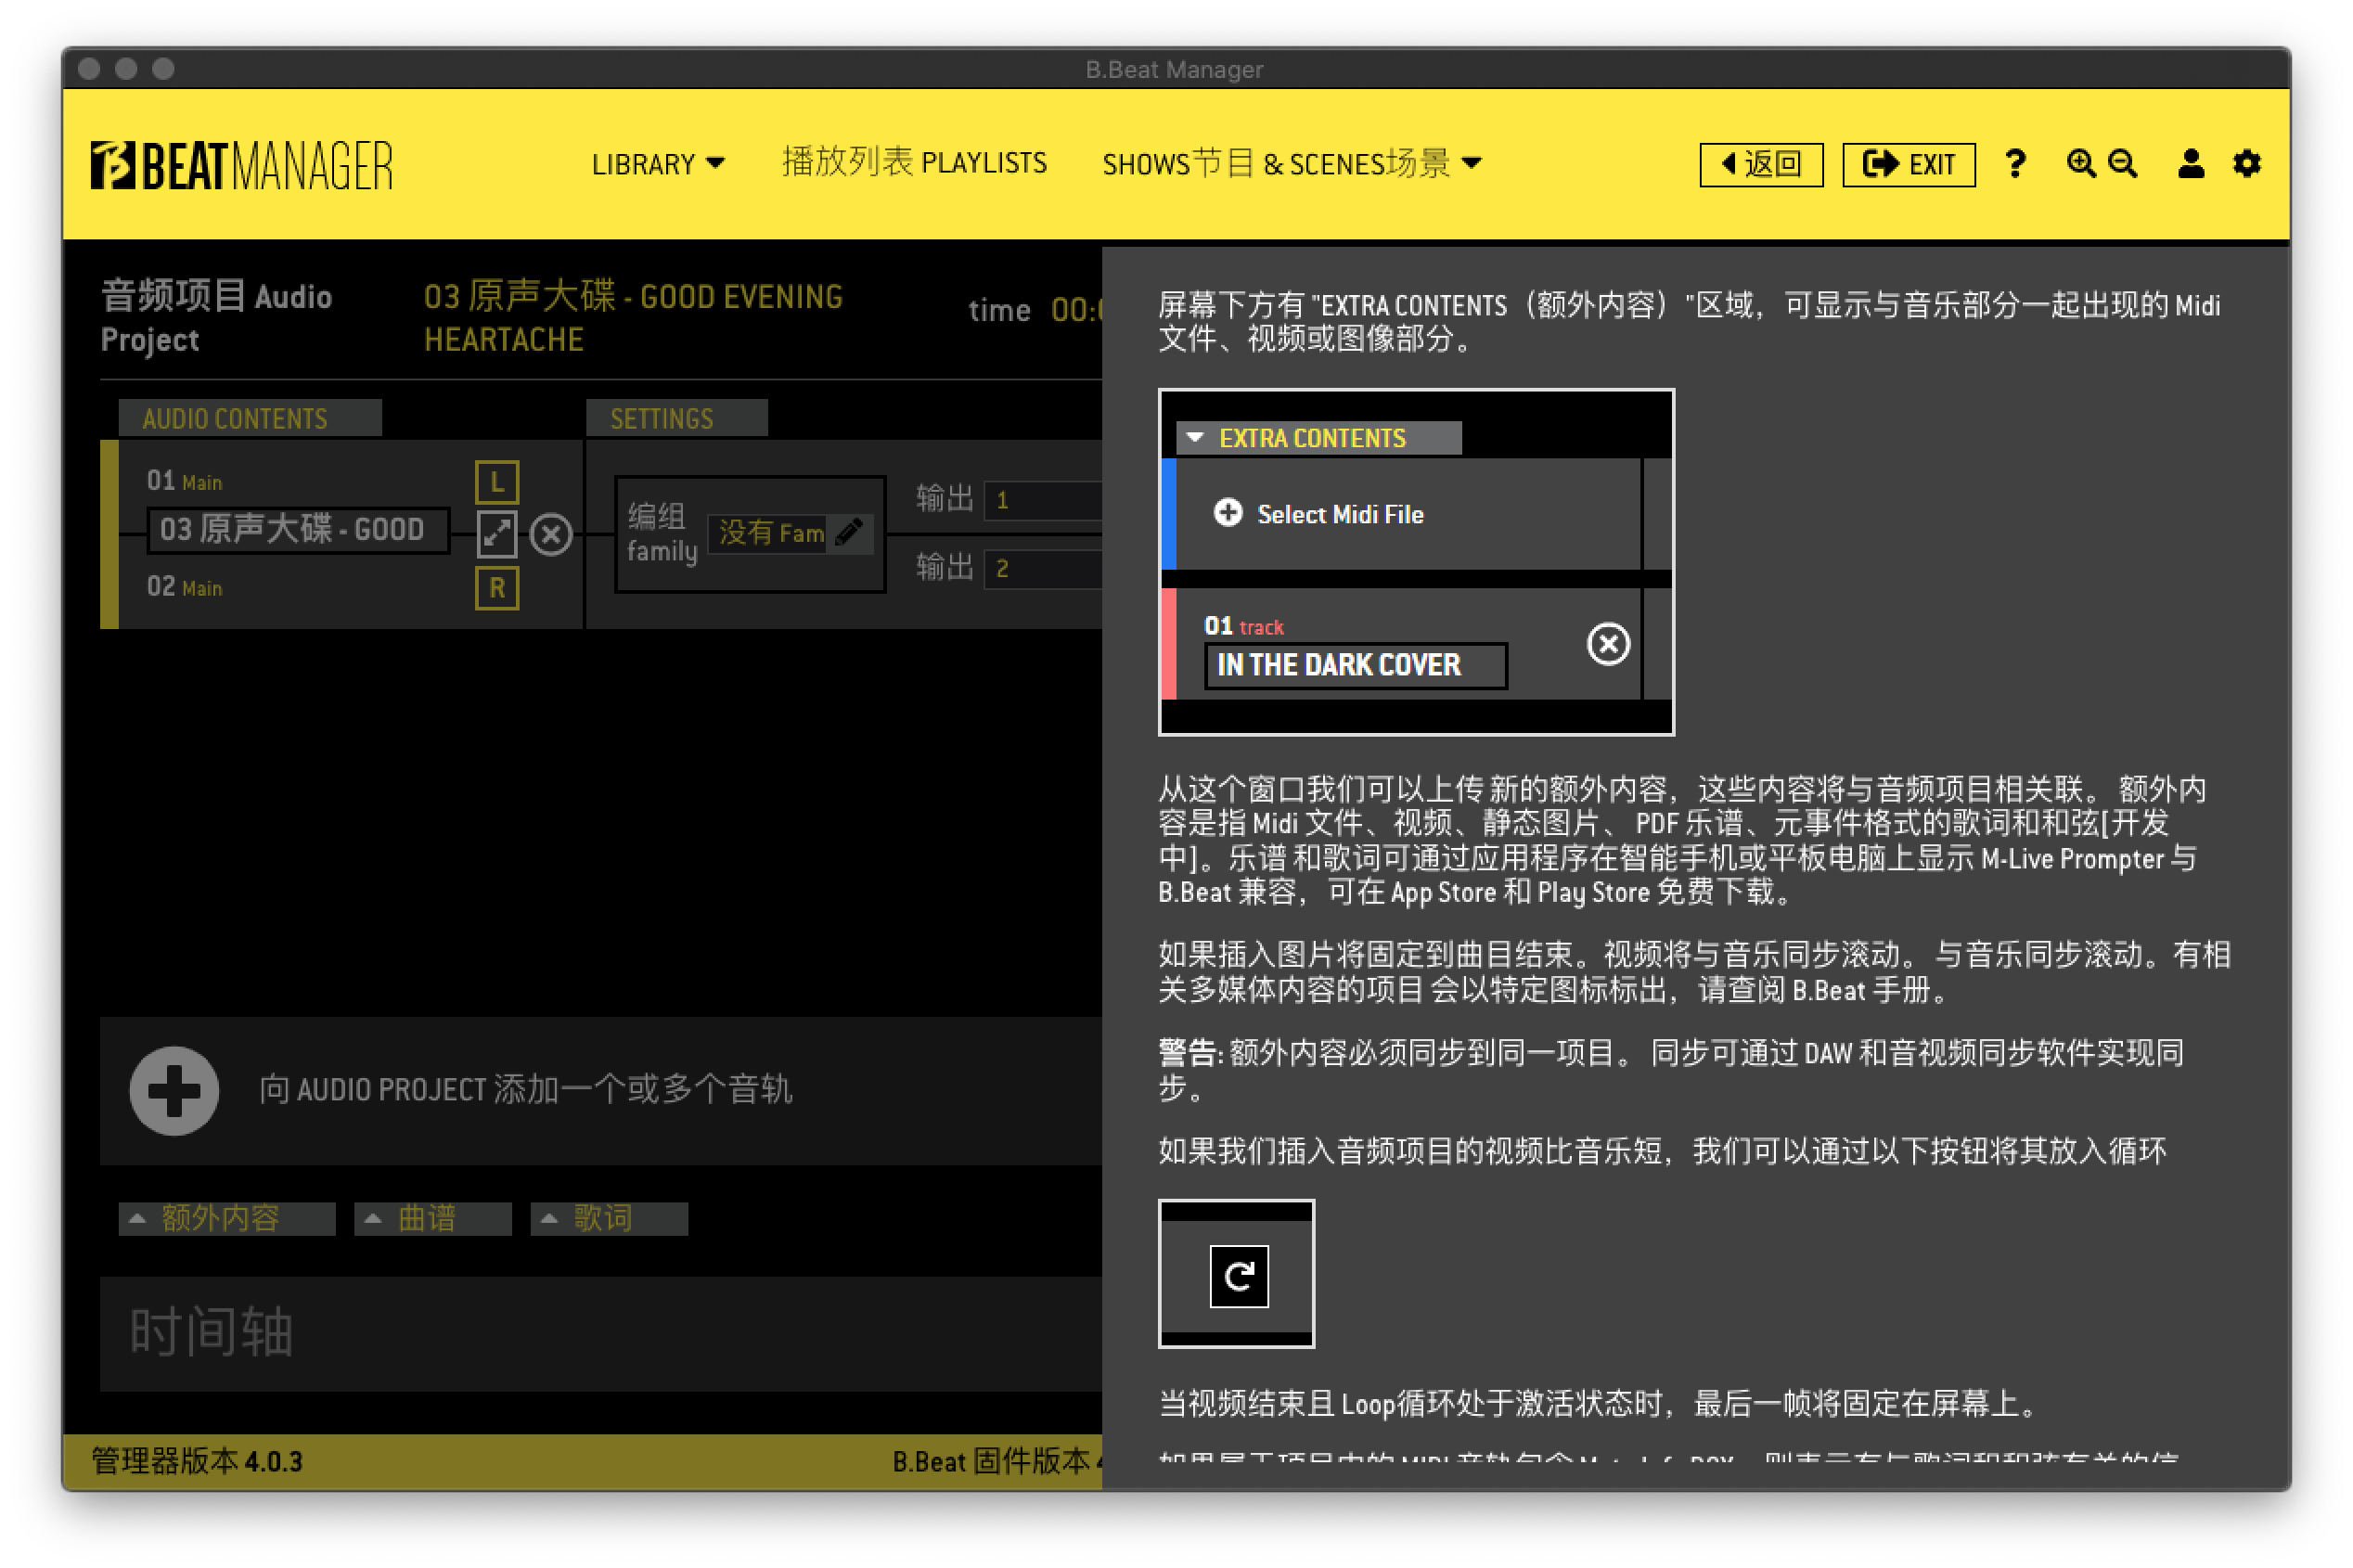Viewport: 2353px width, 1568px height.
Task: Click the EXIT button
Action: coord(1907,164)
